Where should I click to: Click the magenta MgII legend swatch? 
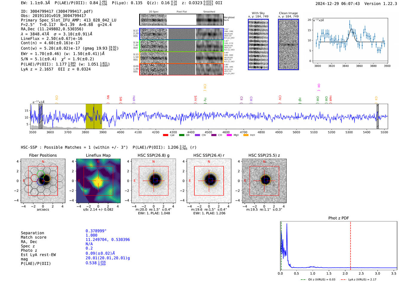(x=229, y=135)
